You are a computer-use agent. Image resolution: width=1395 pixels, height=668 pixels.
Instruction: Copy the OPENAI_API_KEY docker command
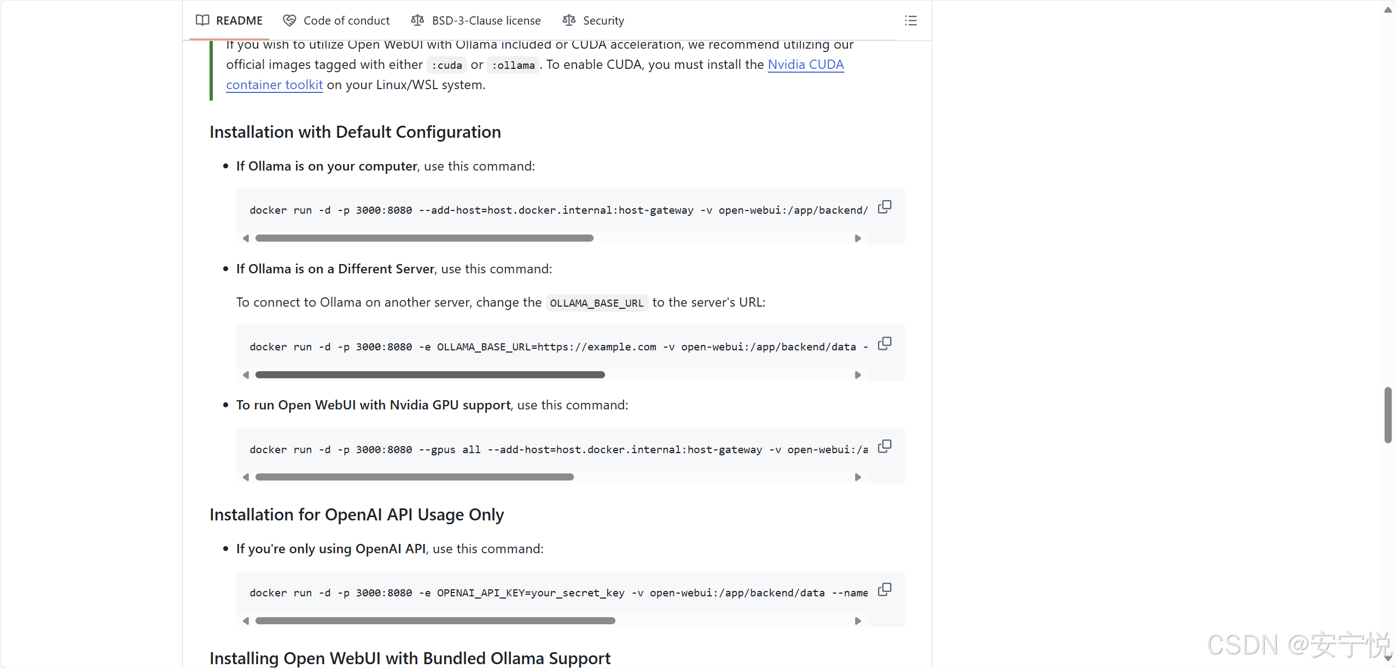click(x=885, y=590)
